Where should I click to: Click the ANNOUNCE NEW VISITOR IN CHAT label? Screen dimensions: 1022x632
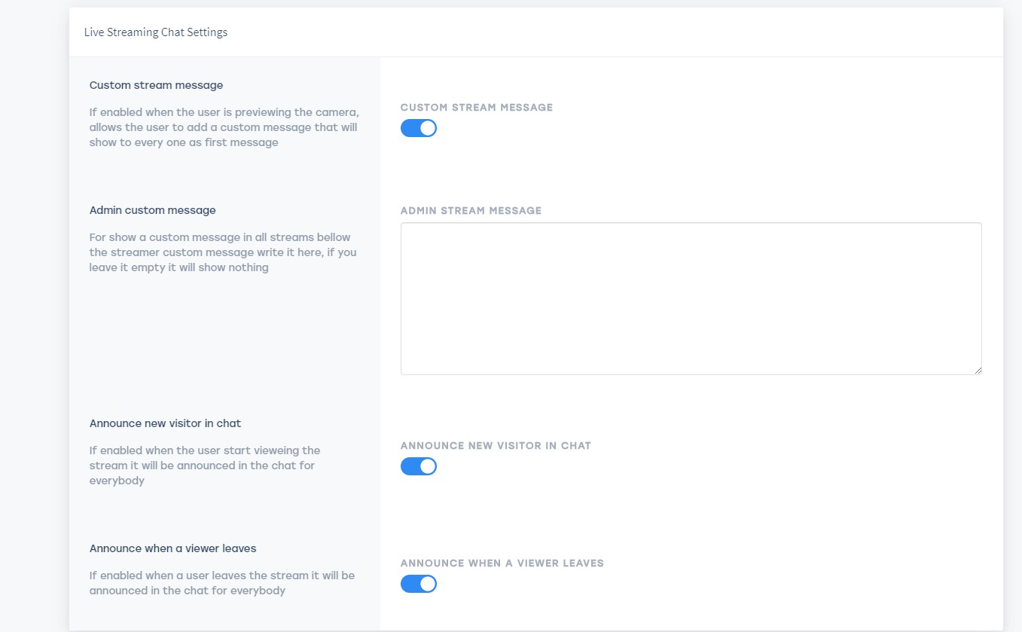(x=496, y=446)
